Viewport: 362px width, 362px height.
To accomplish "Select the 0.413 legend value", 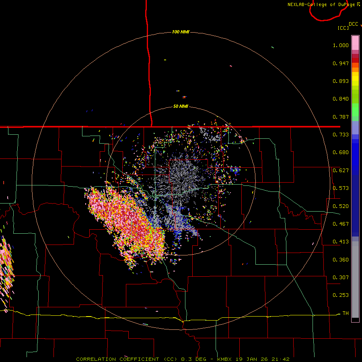I will pyautogui.click(x=341, y=242).
